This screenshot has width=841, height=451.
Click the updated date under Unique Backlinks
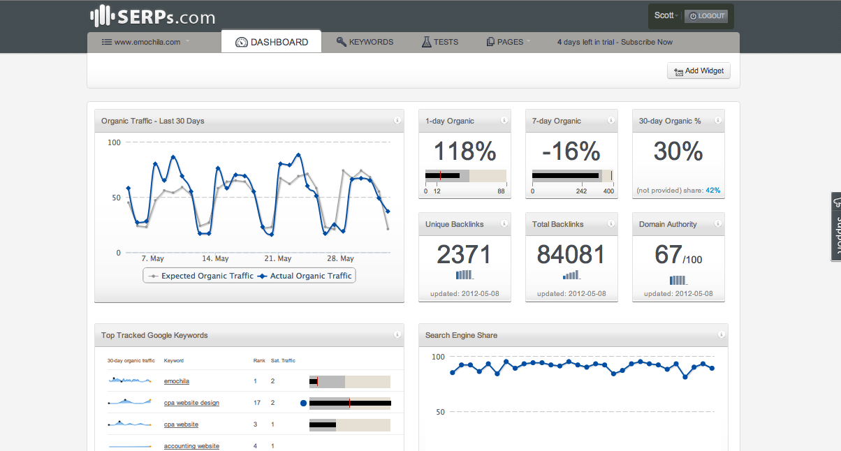tap(465, 294)
